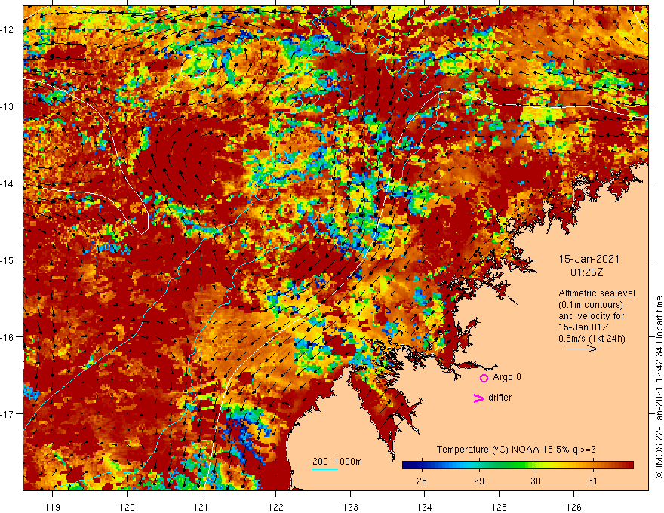This screenshot has height=513, width=664.
Task: Click the longitude axis label '124'
Action: (424, 507)
